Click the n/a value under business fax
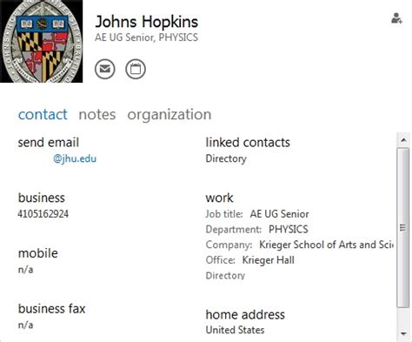Viewport: 412px width, 342px height. pyautogui.click(x=25, y=325)
